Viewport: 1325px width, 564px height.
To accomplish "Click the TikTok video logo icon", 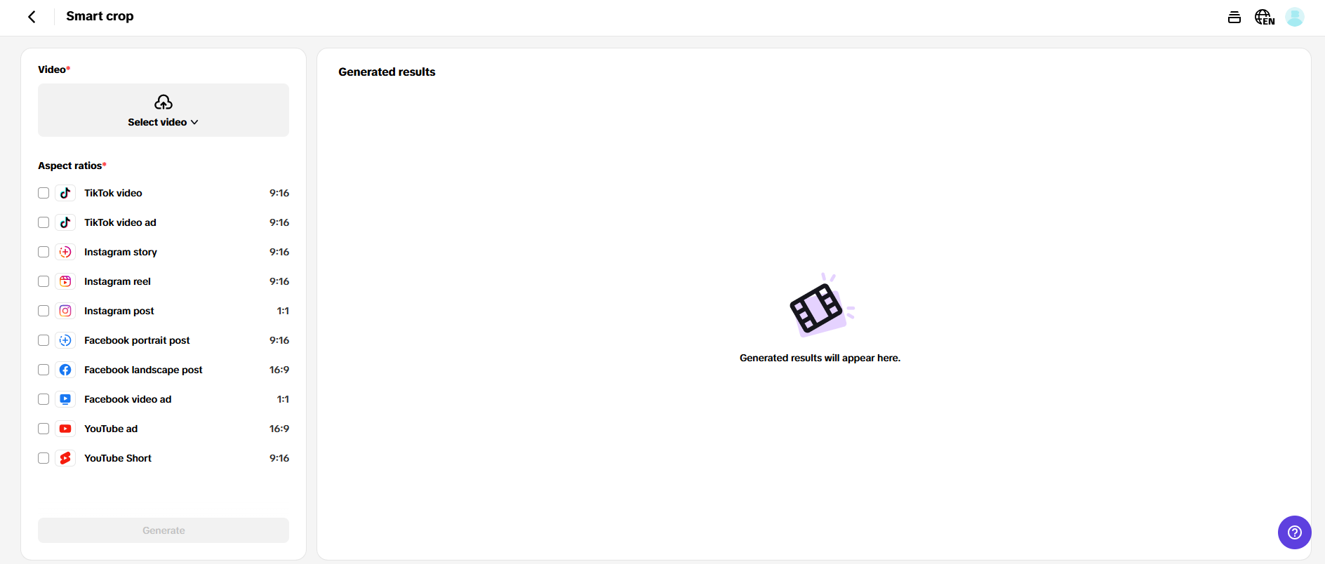I will 65,193.
